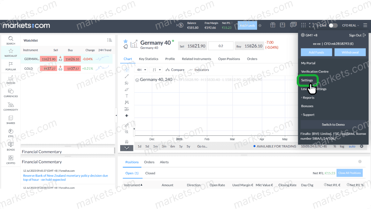
Task: Click the positions panel settings gear
Action: point(360,162)
